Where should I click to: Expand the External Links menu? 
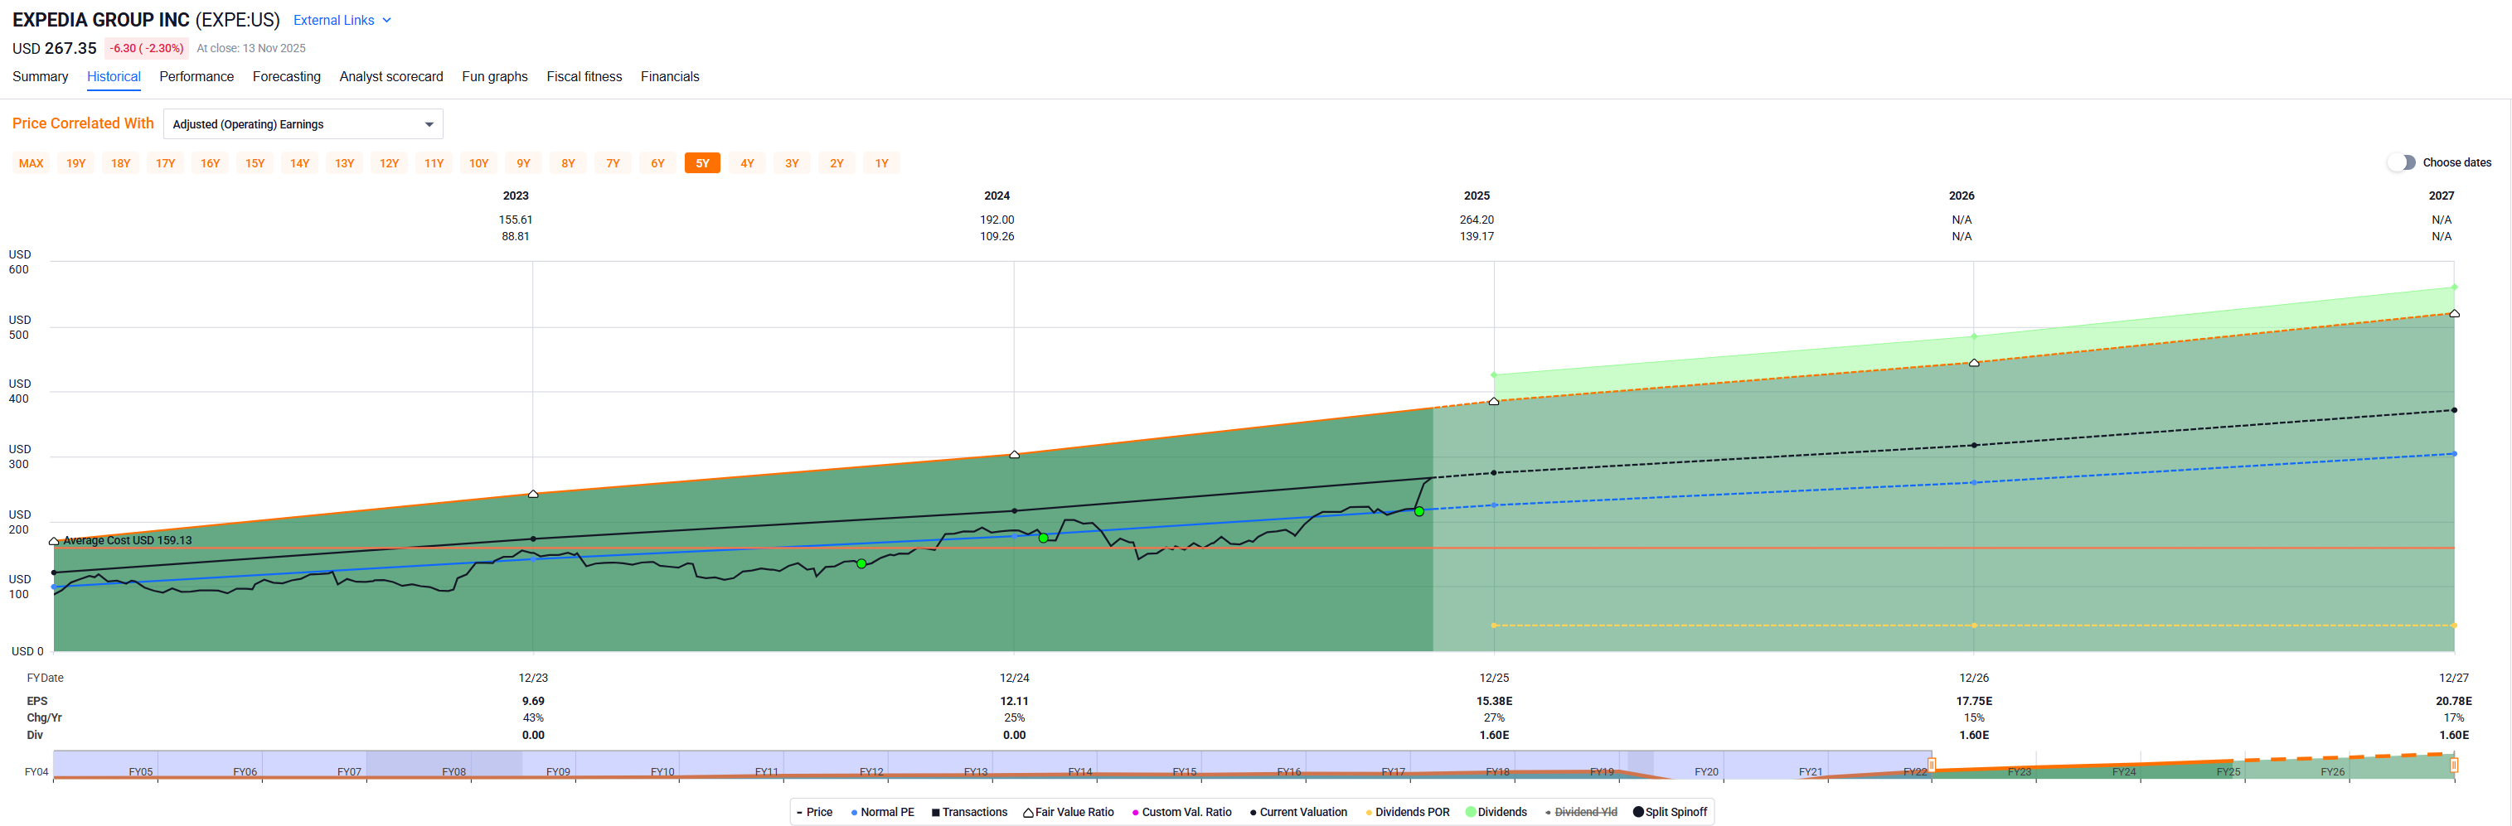click(x=333, y=21)
